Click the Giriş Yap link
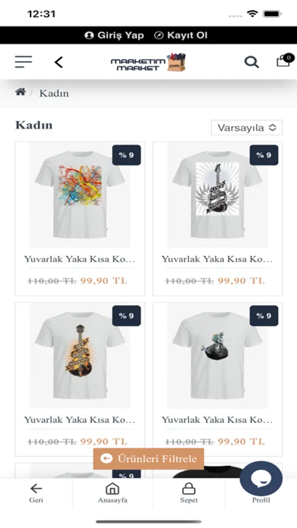The height and width of the screenshot is (528, 297). (x=114, y=35)
